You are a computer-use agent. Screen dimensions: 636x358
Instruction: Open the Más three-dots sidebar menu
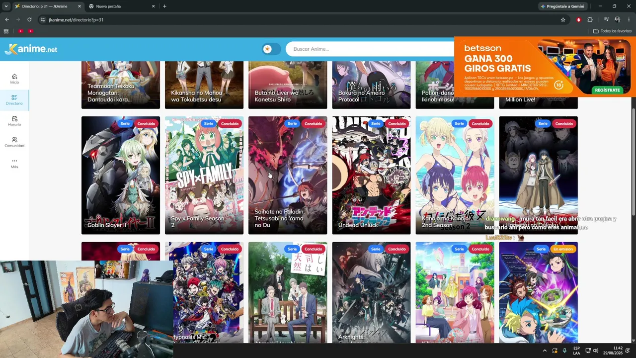click(x=14, y=163)
